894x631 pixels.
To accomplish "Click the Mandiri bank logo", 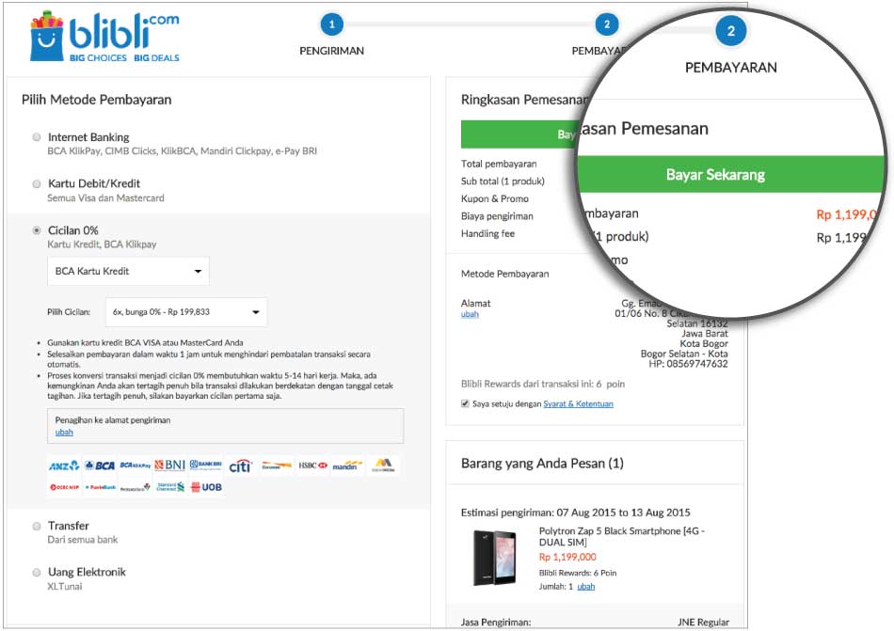I will point(347,465).
